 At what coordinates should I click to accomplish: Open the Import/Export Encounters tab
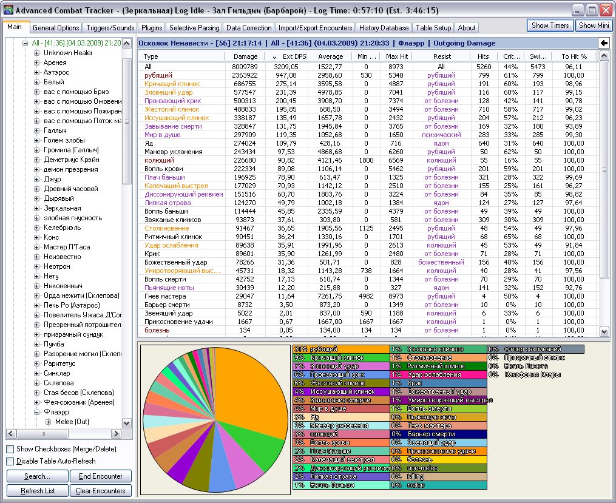315,28
